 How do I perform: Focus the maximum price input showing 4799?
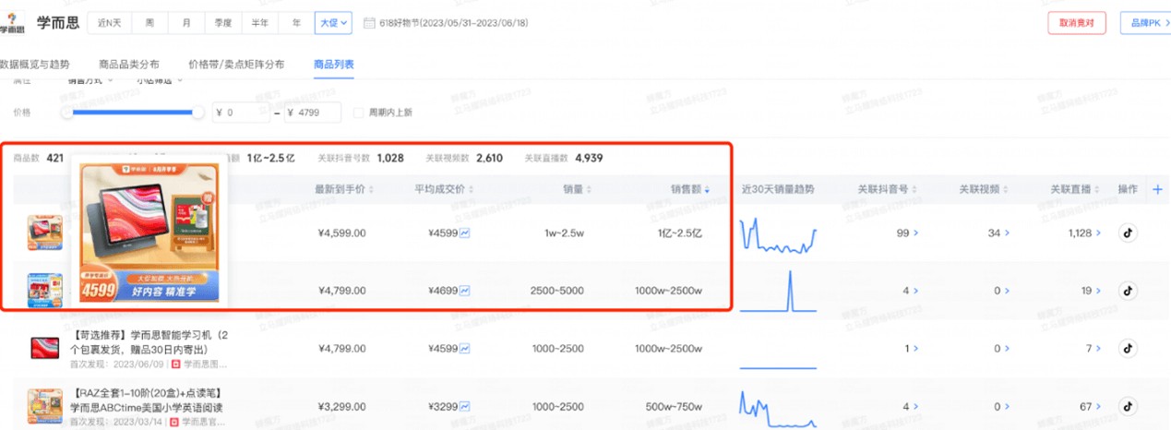(x=313, y=113)
